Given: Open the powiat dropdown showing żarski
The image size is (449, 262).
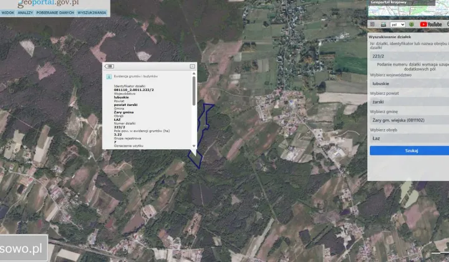Looking at the screenshot, I should (x=410, y=102).
